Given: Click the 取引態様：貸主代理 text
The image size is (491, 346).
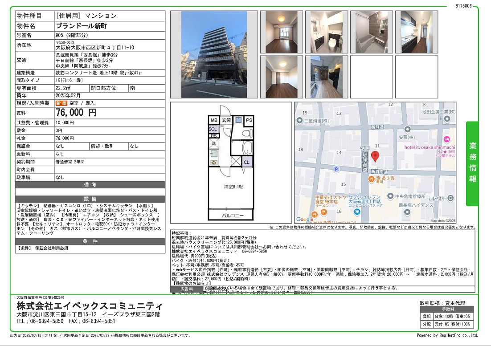Looking at the screenshot, I should [x=442, y=303].
